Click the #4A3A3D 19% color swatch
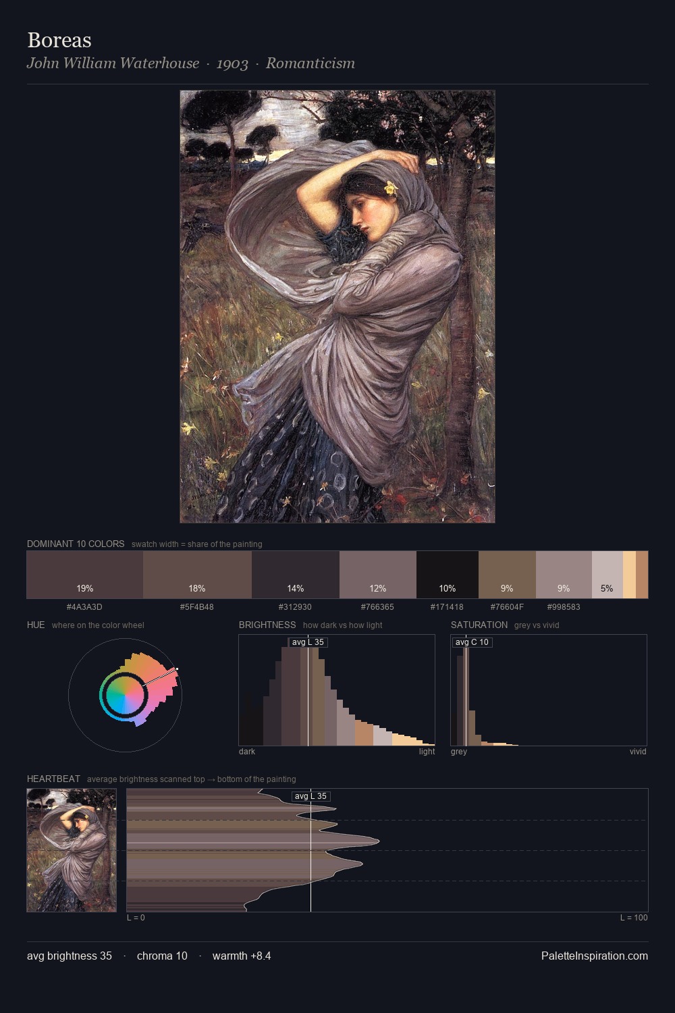 pos(85,575)
